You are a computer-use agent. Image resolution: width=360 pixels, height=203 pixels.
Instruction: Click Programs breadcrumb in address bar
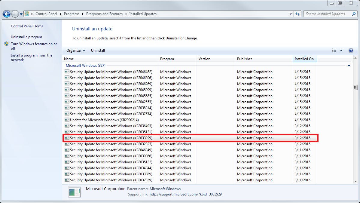point(72,14)
